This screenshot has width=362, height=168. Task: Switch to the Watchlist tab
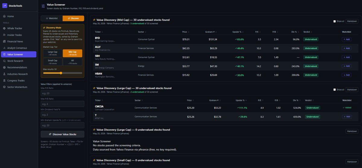[x=52, y=18]
